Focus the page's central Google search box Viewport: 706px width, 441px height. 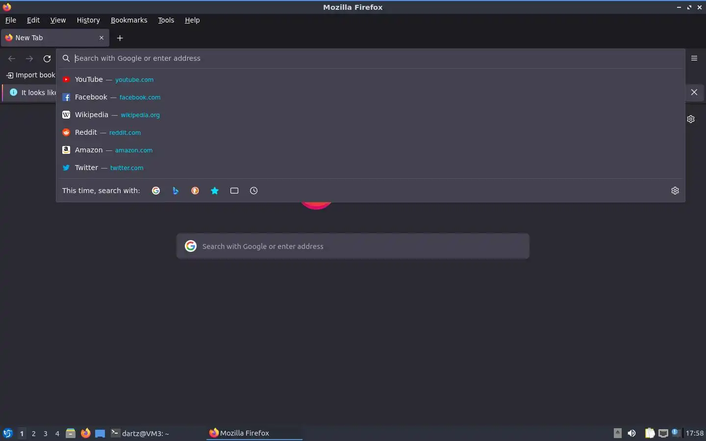pyautogui.click(x=353, y=246)
